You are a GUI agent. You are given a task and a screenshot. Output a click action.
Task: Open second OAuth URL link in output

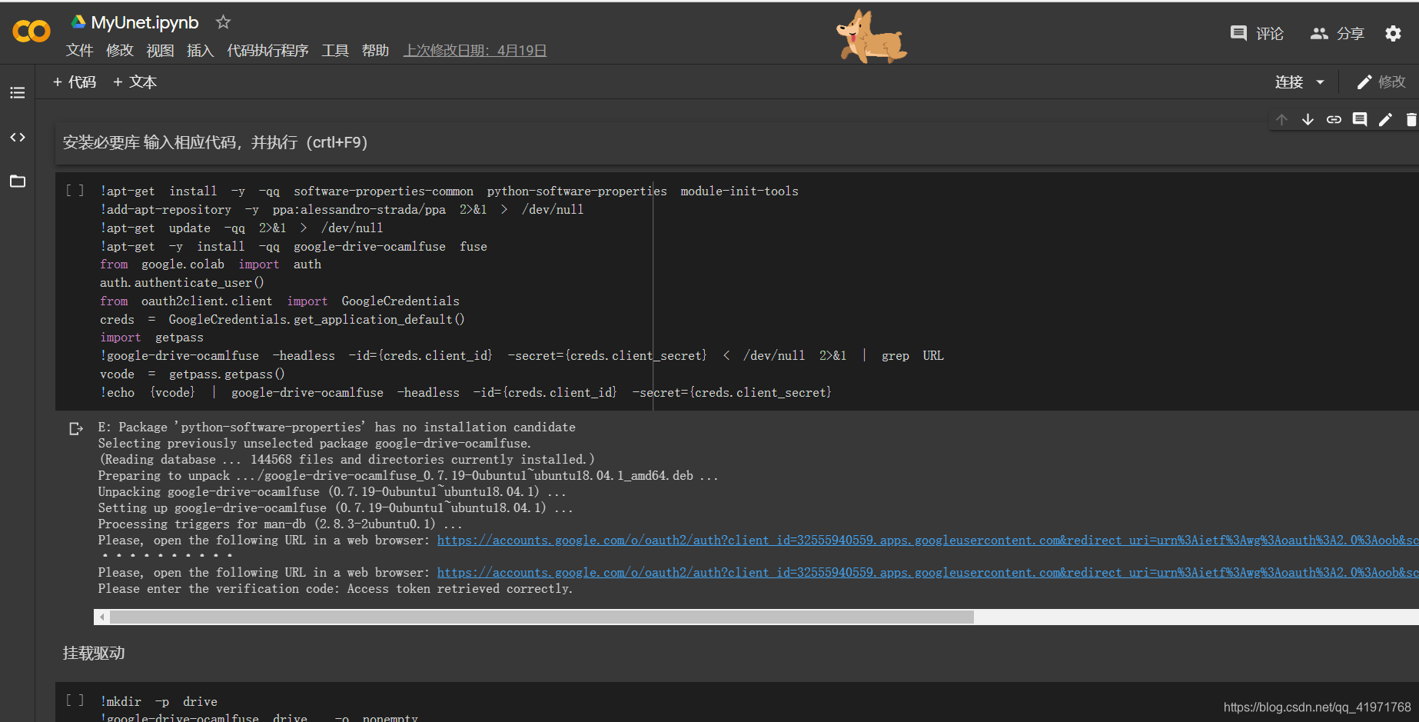(x=928, y=572)
